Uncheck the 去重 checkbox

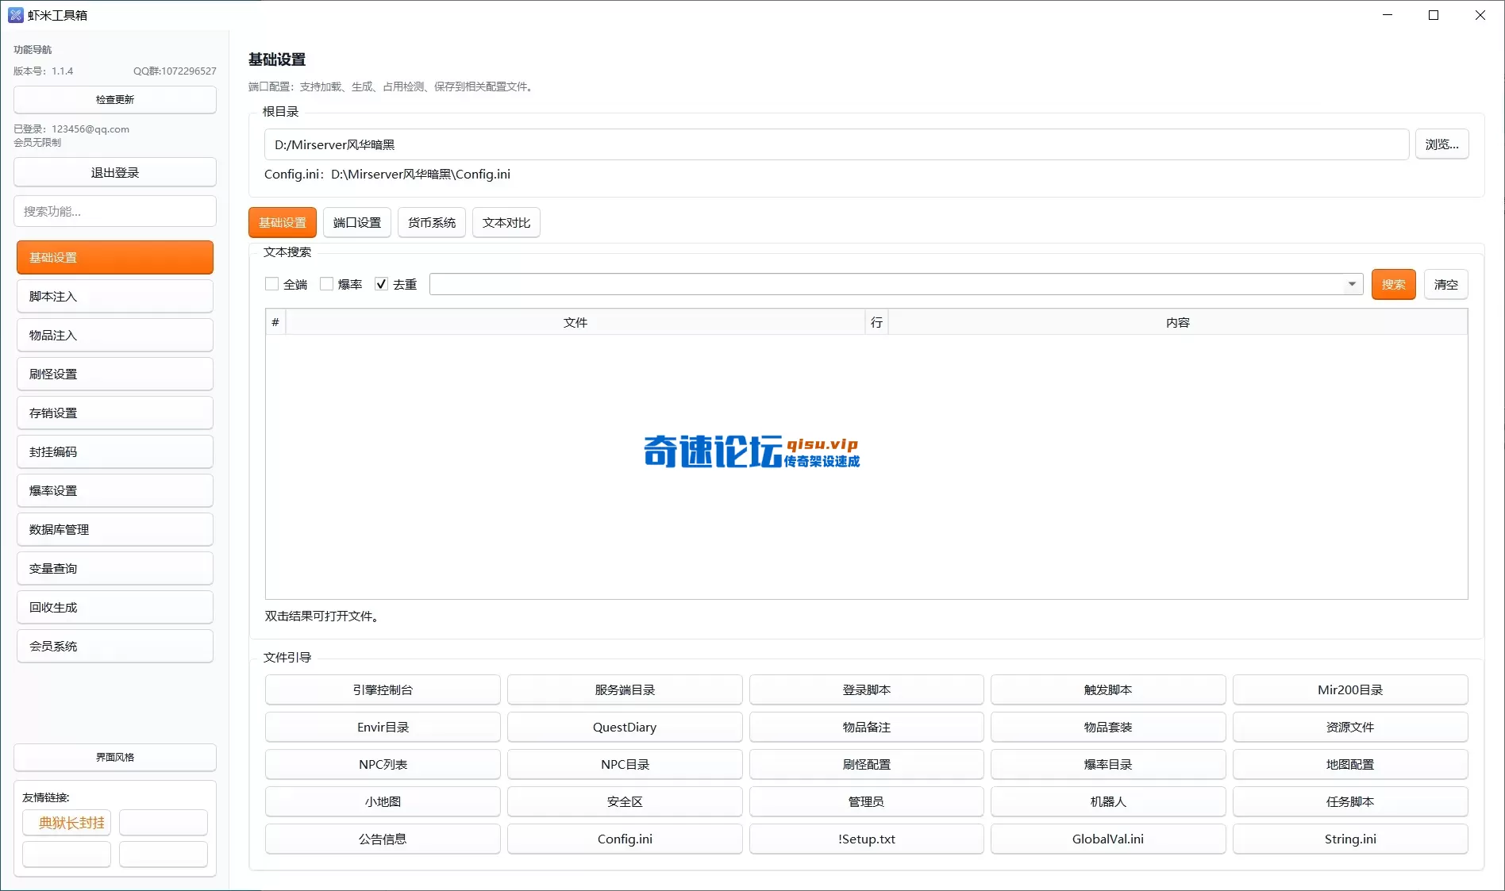382,284
